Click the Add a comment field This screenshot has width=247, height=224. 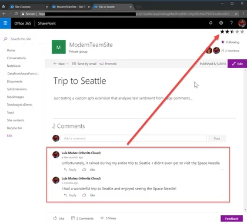133,138
